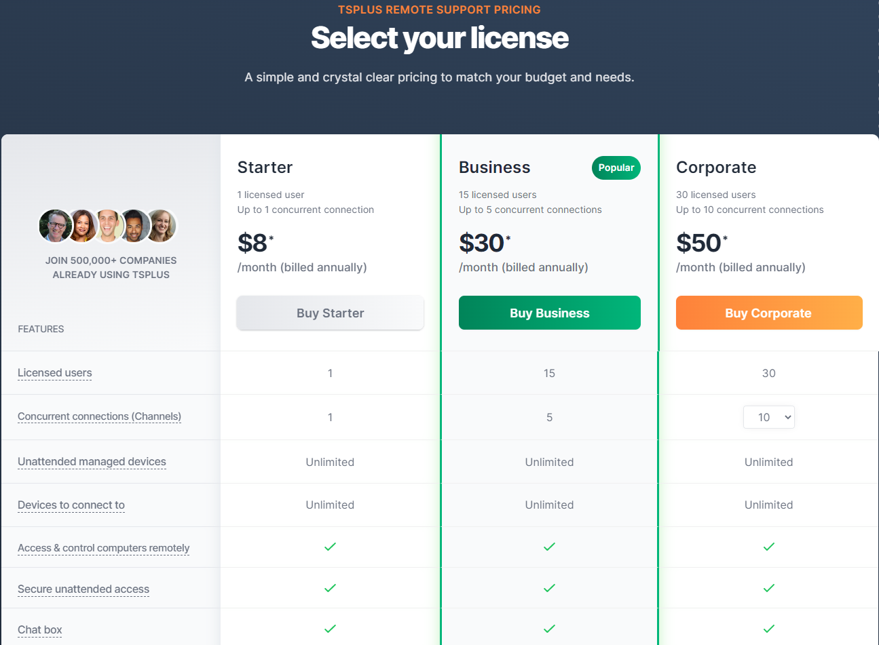
Task: Click the Starter column Access & control checkmark
Action: coord(330,547)
